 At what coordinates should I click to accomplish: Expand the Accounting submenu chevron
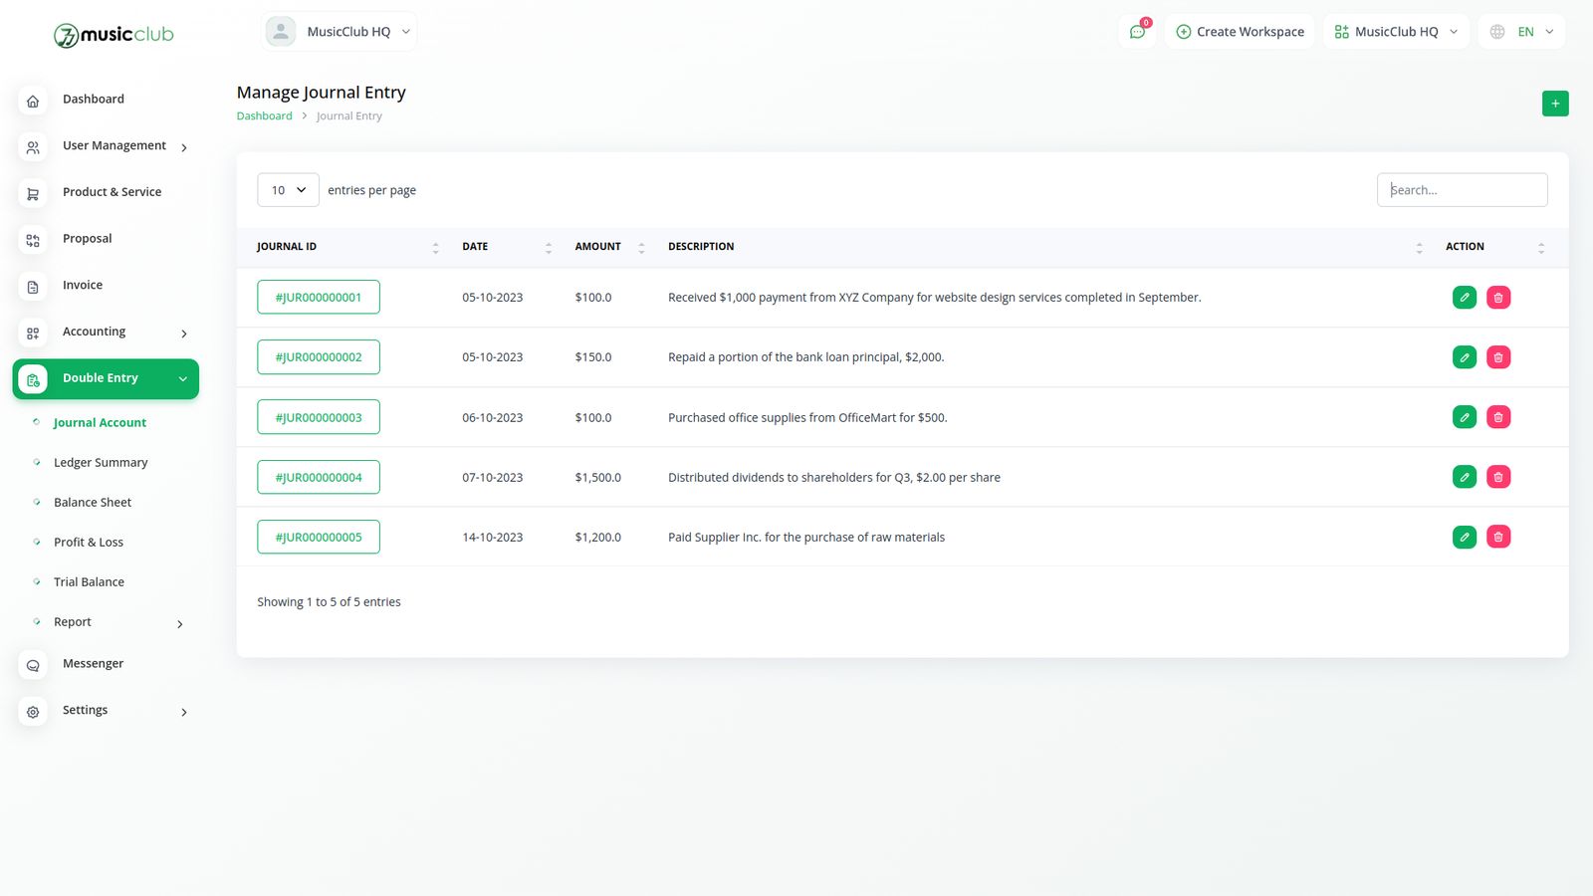pos(184,334)
